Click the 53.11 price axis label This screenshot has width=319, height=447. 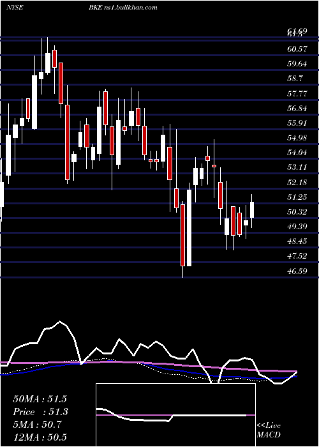click(297, 167)
